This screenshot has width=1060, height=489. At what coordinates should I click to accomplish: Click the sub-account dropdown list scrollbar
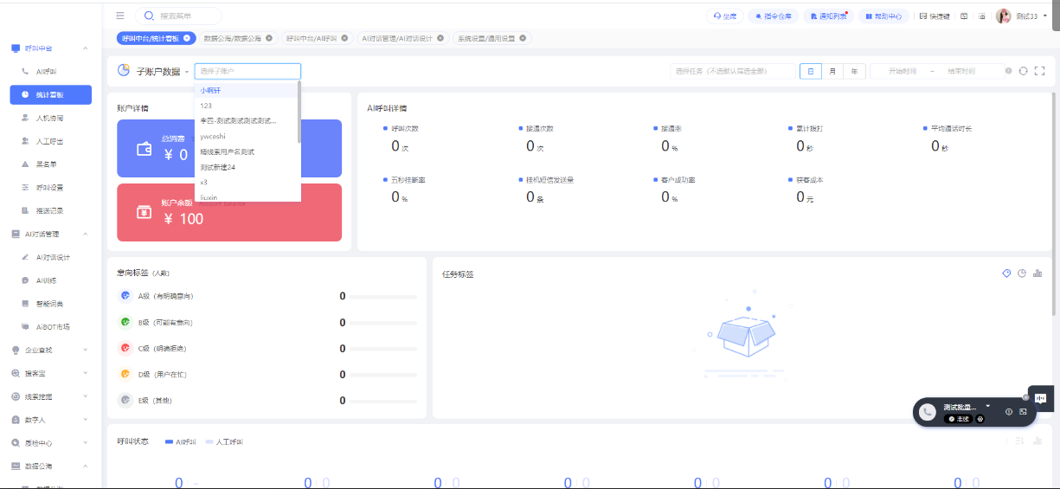pyautogui.click(x=299, y=113)
